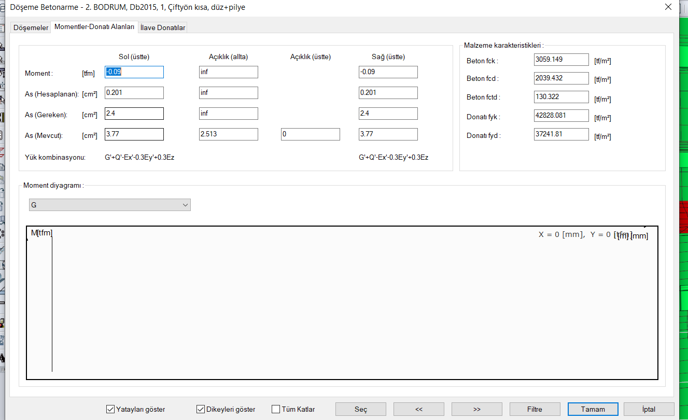The width and height of the screenshot is (688, 420).
Task: Click the Beton fcd field 2039.432
Action: 561,78
